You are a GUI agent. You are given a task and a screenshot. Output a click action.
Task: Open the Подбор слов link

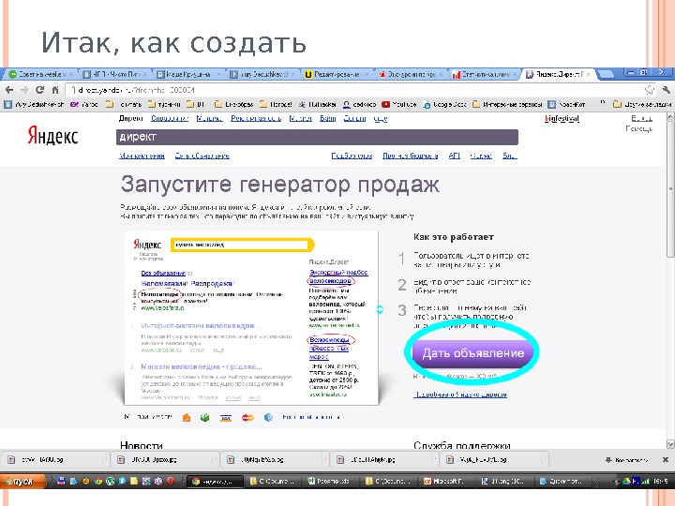(352, 156)
